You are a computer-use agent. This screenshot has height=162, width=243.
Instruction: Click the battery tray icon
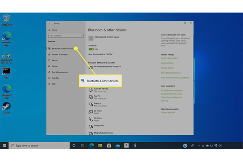[211, 145]
